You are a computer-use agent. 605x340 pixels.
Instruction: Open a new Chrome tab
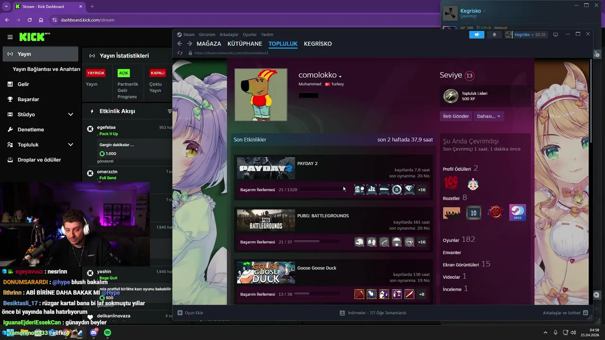coord(92,7)
